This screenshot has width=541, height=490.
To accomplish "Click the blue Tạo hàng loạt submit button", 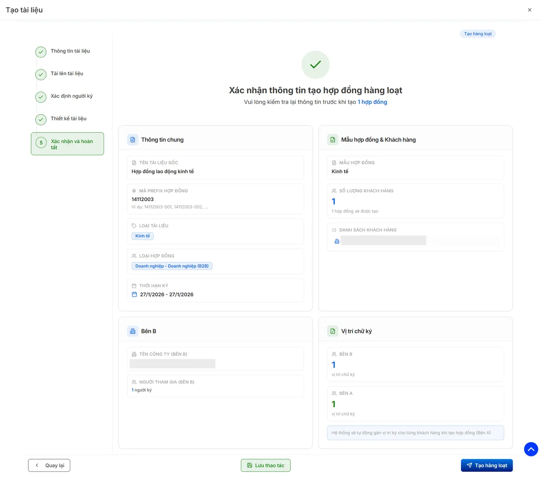I will point(486,465).
